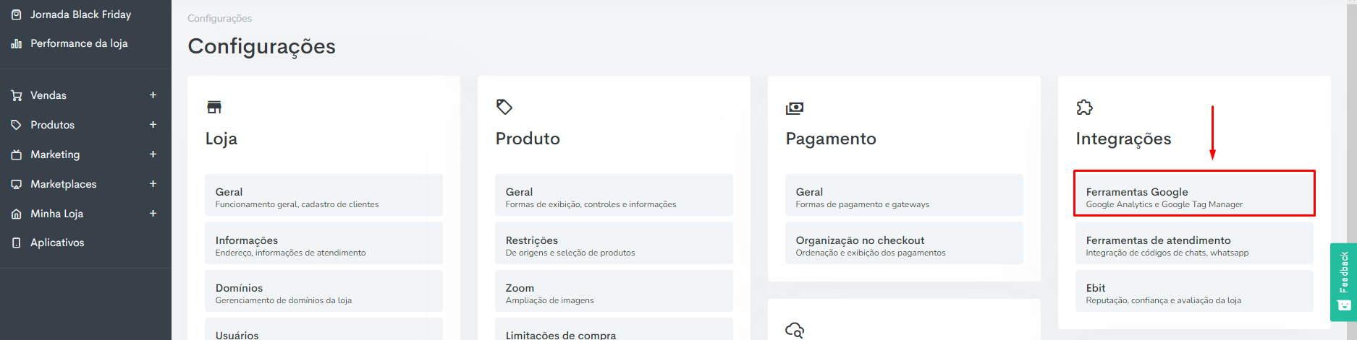
Task: Select Marketing in the sidebar
Action: click(55, 154)
